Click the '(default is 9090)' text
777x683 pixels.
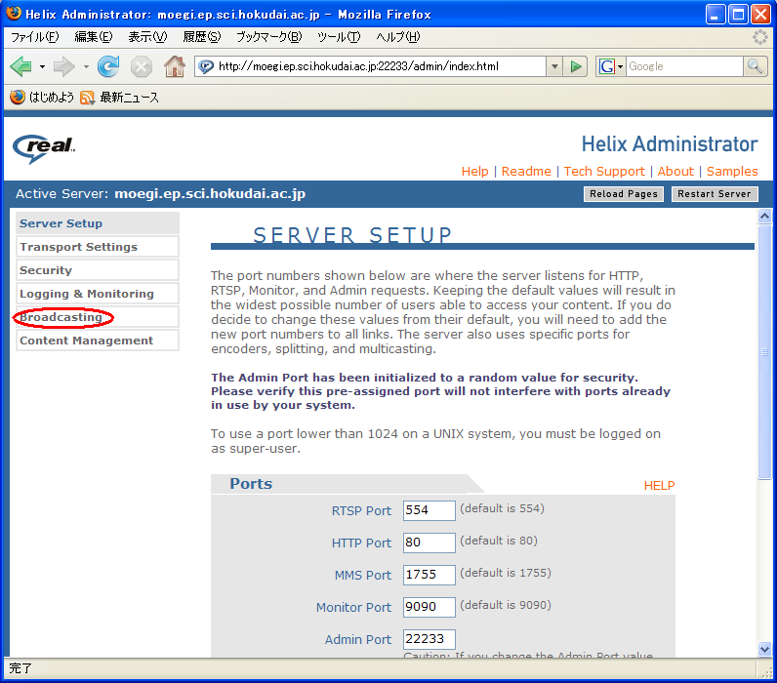coord(506,605)
